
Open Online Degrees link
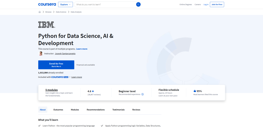tap(185, 5)
